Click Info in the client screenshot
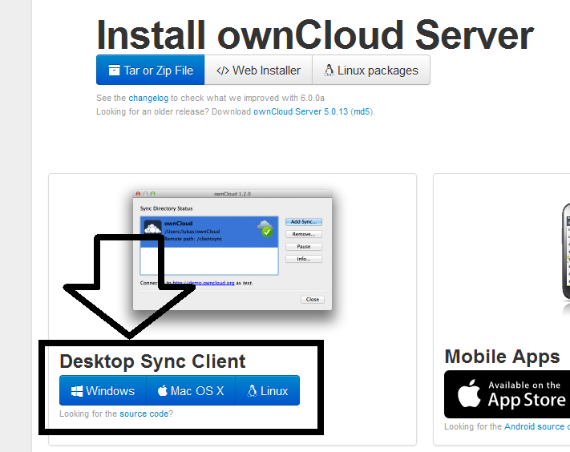This screenshot has height=452, width=570. click(x=304, y=259)
